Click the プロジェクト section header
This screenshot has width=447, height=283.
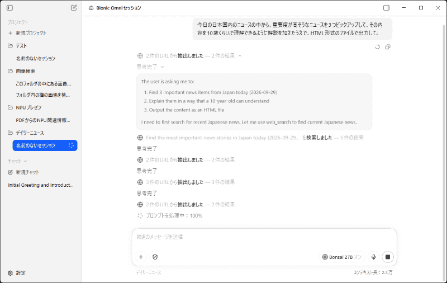point(18,22)
